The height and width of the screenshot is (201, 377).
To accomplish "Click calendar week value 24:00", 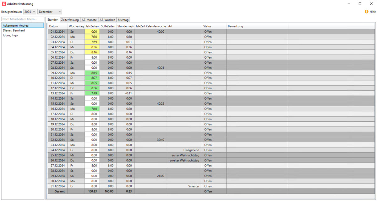I will pos(160,176).
